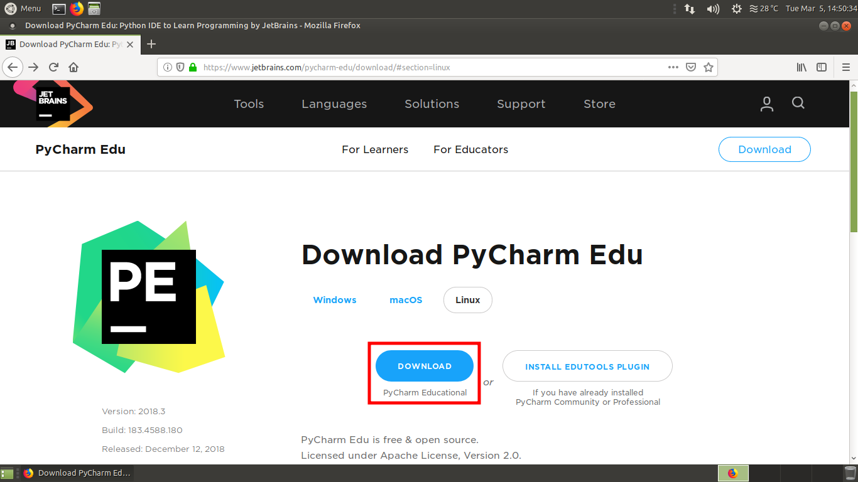Open file manager icon in top panel
Screen dimensions: 858x482
[x=94, y=9]
